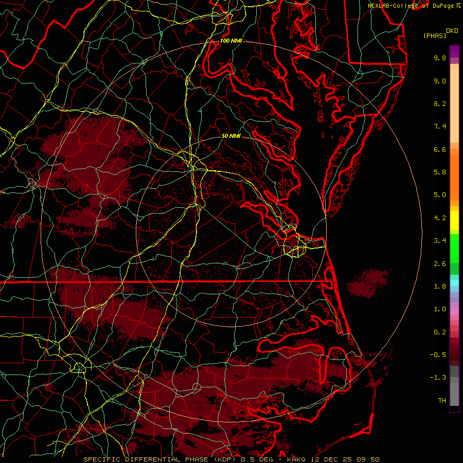This screenshot has height=463, width=463.
Task: Click the [PHAS] legend heading
Action: (435, 36)
